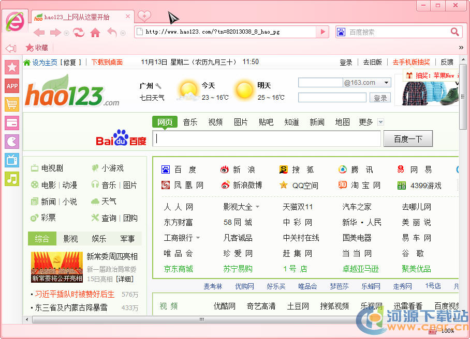Click the Pac-Man games sidebar icon
Screen dimensions: 470x339
click(x=12, y=142)
